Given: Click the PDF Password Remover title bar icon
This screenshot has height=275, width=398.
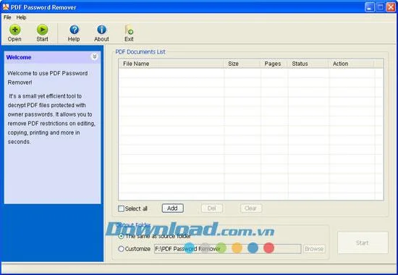Looking at the screenshot, I should [6, 7].
